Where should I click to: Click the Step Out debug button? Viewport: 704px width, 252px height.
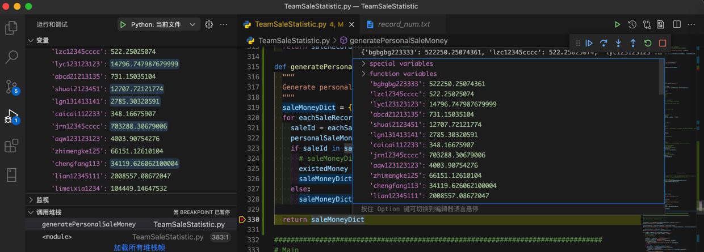coord(633,43)
